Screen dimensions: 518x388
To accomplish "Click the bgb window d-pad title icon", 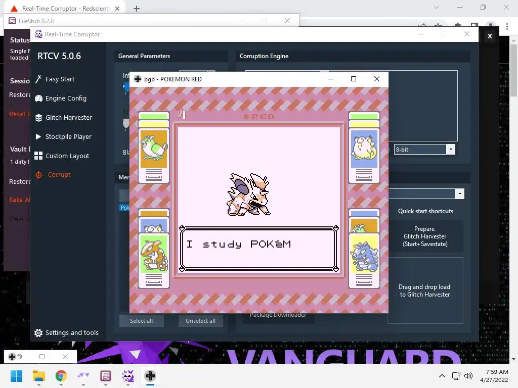I will pyautogui.click(x=138, y=79).
